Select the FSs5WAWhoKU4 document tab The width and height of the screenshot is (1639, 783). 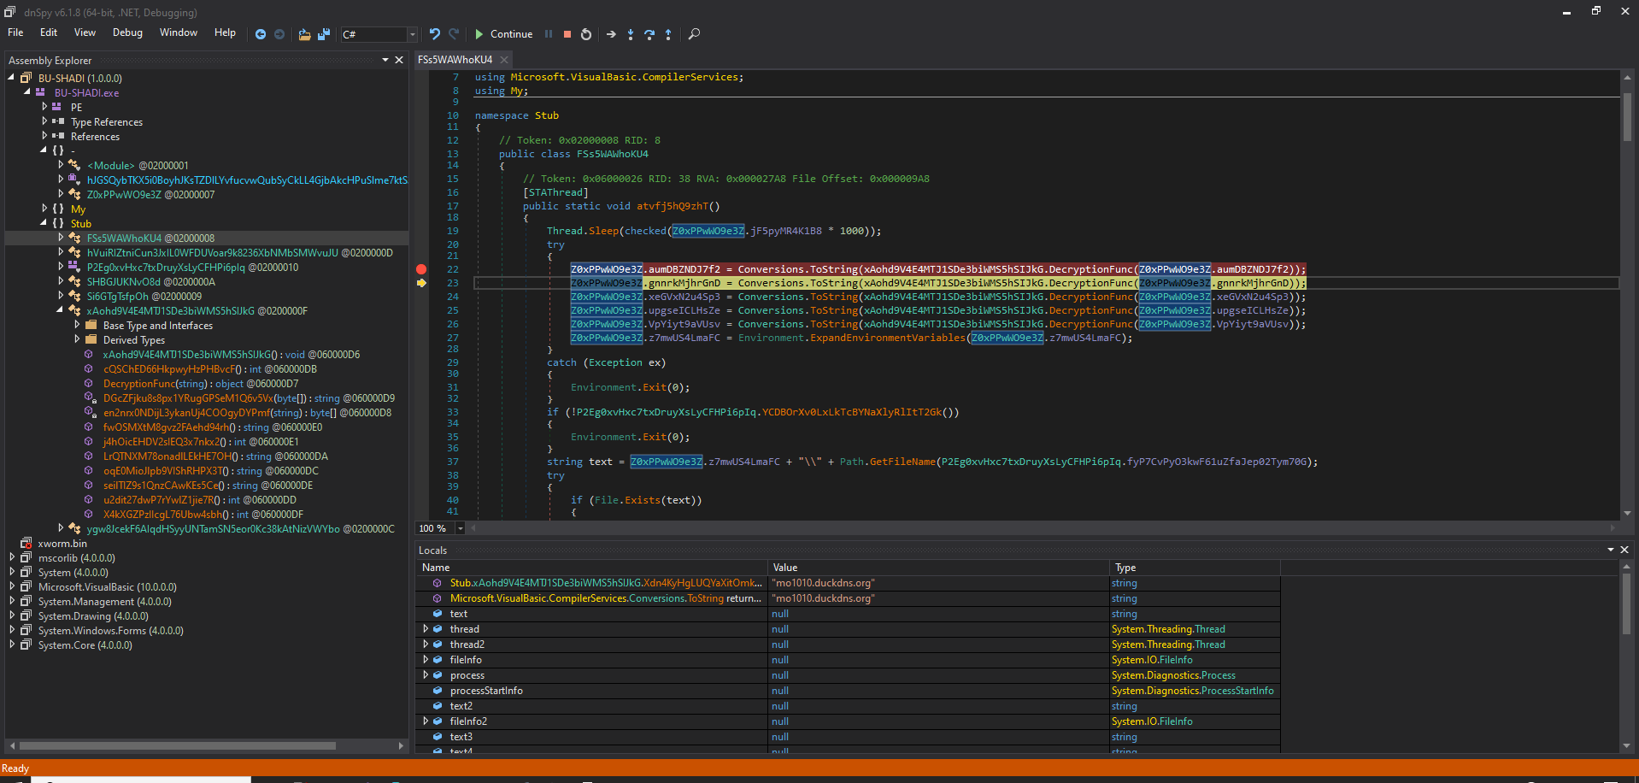[x=455, y=59]
